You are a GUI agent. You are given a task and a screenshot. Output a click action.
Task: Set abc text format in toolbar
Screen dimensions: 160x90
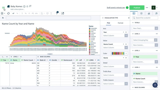click(x=36, y=13)
